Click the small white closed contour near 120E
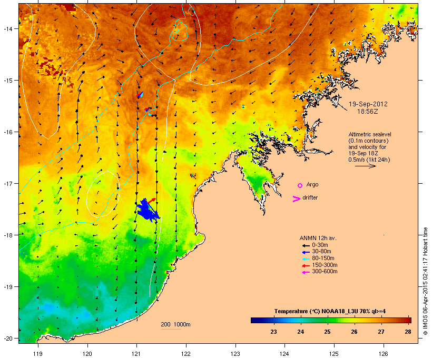Viewport: 432px width, 358px height. click(103, 194)
